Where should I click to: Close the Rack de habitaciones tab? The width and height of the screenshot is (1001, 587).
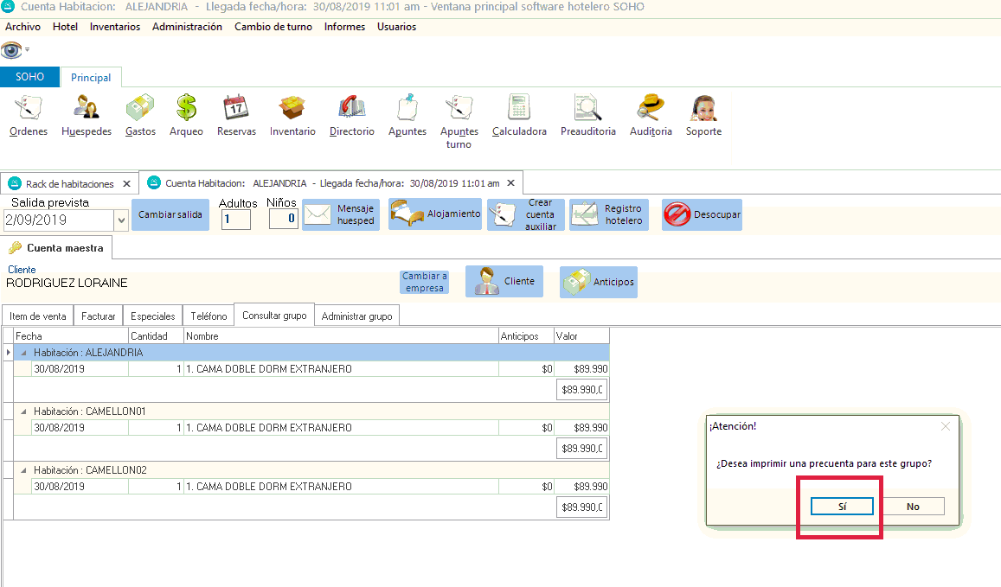[x=127, y=183]
